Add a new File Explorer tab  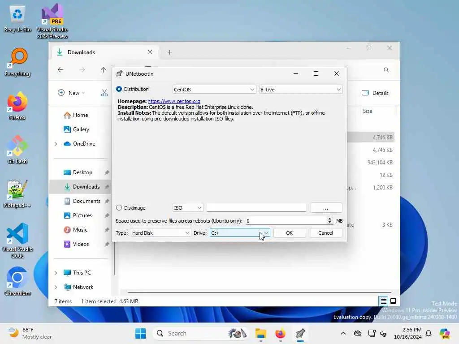click(169, 52)
